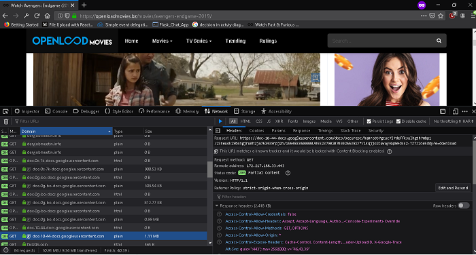This screenshot has height=255, width=476.
Task: Select the request row sized 812.77 KB
Action: click(x=103, y=202)
